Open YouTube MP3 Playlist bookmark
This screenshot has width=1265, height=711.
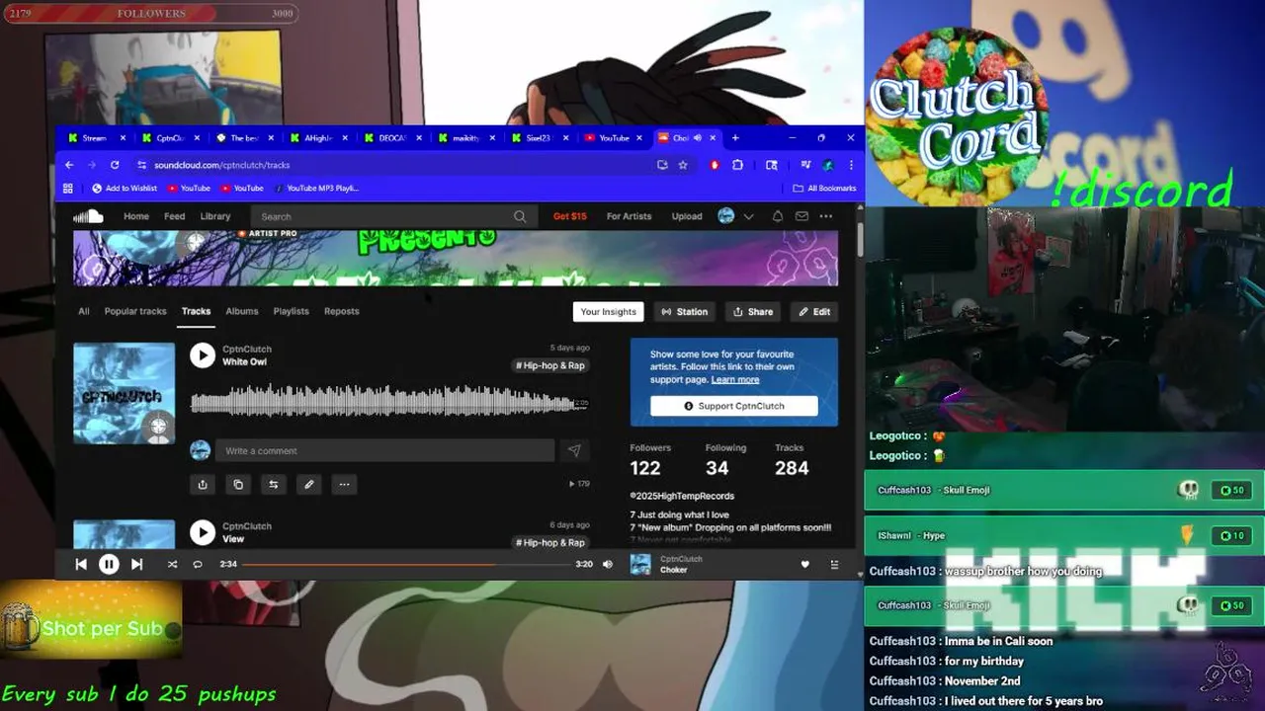(x=316, y=188)
